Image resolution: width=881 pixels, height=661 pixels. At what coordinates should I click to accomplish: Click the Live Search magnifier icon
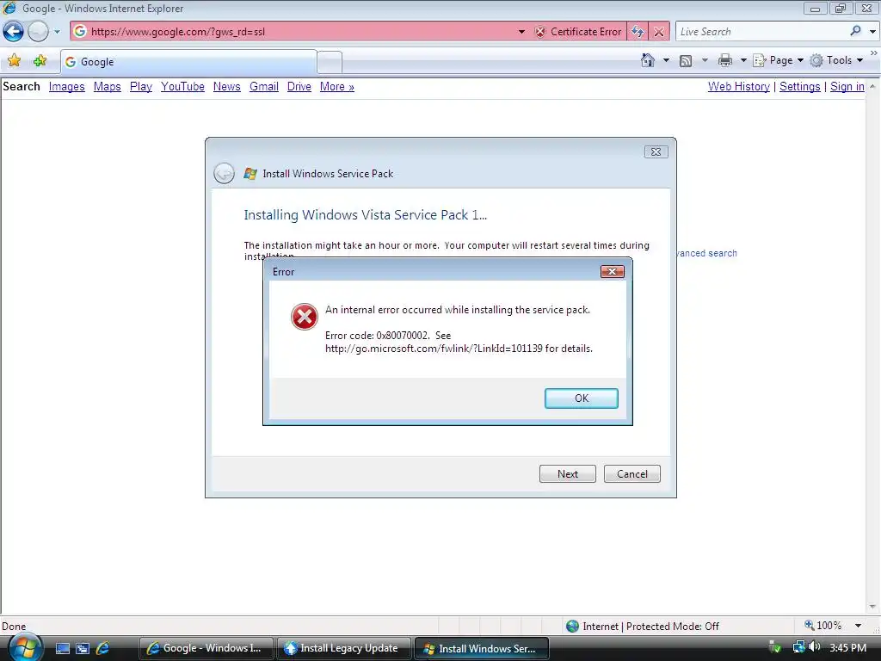click(x=855, y=31)
